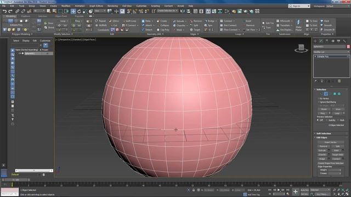Click the Rectangular Selection Region icon
Image resolution: width=351 pixels, height=197 pixels.
click(60, 11)
